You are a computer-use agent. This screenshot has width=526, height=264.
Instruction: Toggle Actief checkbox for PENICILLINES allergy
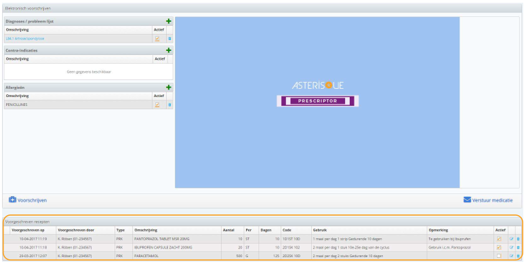coord(157,105)
